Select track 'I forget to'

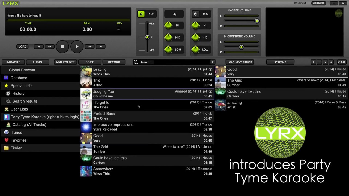tap(147, 105)
